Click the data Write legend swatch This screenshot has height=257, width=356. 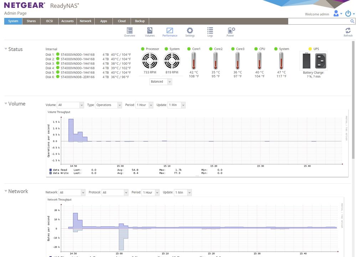[x=51, y=173]
